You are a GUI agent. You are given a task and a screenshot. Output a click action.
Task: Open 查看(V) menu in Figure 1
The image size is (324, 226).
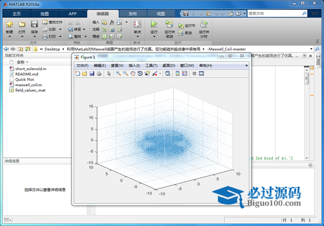pyautogui.click(x=117, y=66)
